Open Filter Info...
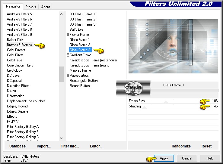 point(70,146)
